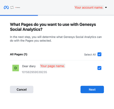114x109 pixels.
Task: Click the sync arrows icon
Action: pos(12,7)
